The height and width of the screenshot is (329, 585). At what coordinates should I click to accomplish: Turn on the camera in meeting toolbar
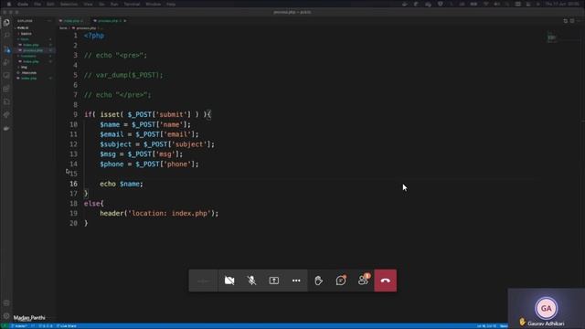tap(229, 281)
